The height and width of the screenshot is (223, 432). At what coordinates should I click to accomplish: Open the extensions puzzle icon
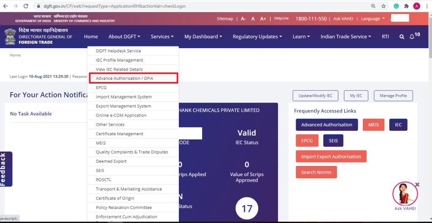[x=406, y=6]
